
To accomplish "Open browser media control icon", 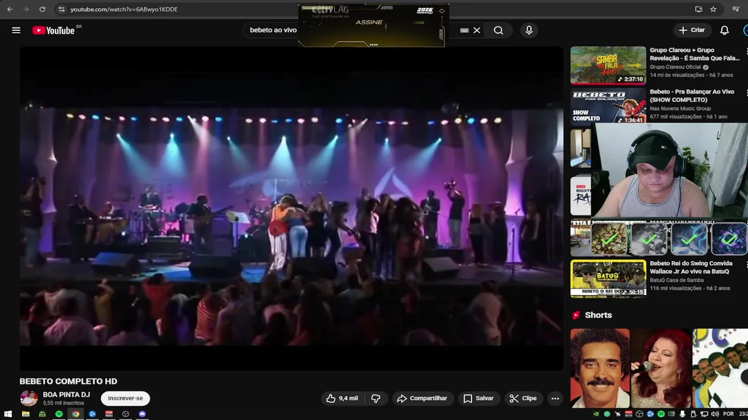I will tap(736, 9).
